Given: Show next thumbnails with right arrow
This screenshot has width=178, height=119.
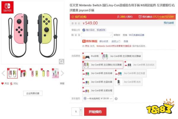Looking at the screenshot, I should pos(62,73).
